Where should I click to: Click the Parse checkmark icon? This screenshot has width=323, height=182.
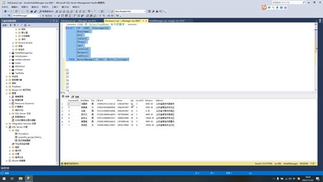(x=59, y=16)
